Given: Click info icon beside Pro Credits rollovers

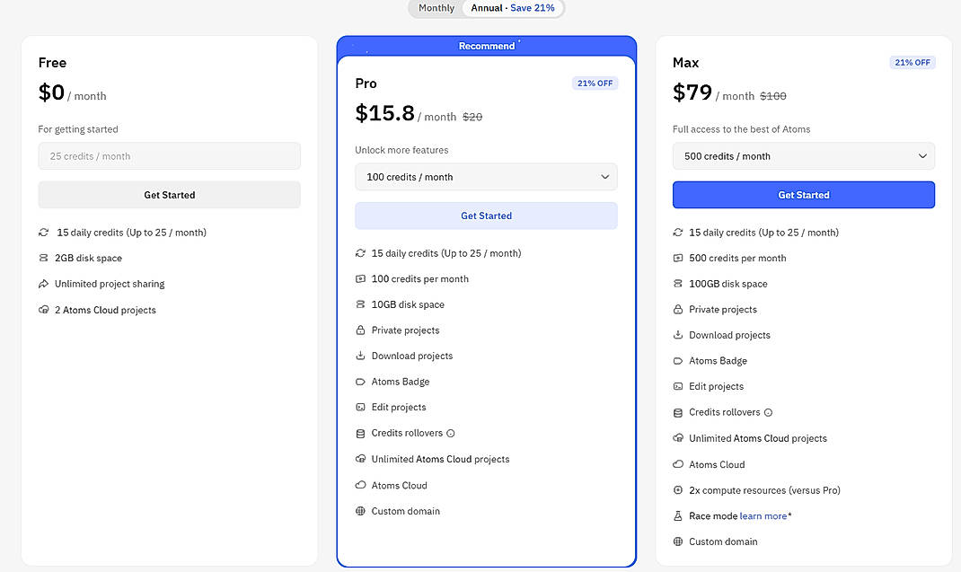Looking at the screenshot, I should [451, 434].
